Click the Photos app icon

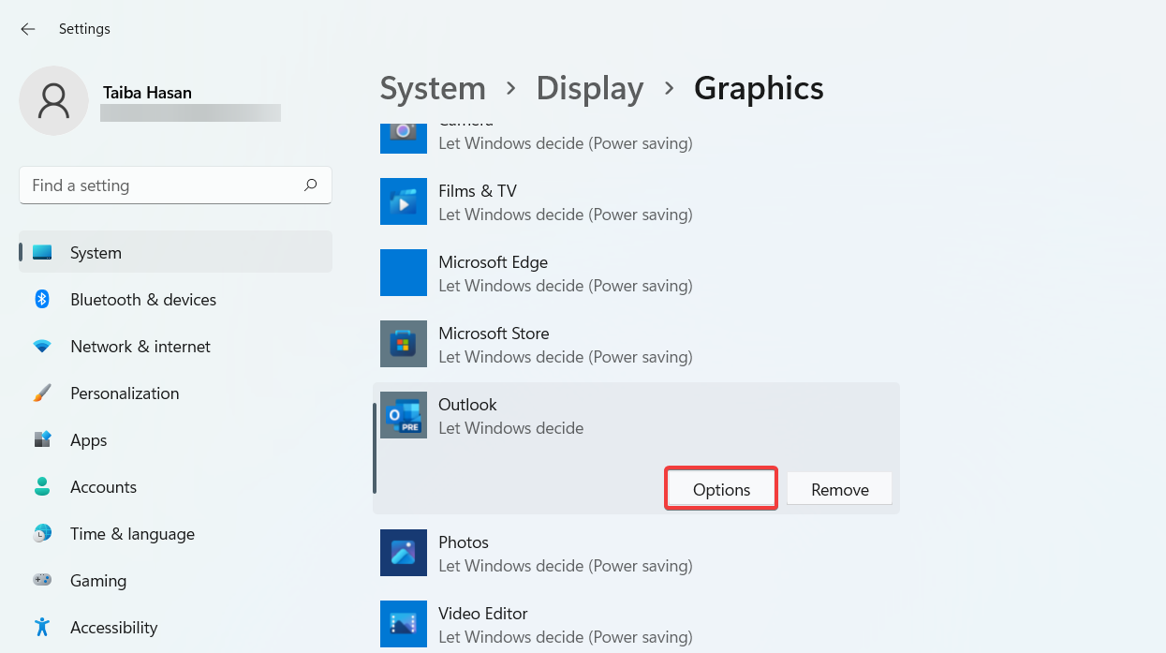point(404,553)
